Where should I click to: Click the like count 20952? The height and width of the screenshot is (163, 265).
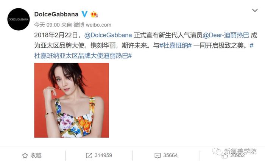pos(238,155)
